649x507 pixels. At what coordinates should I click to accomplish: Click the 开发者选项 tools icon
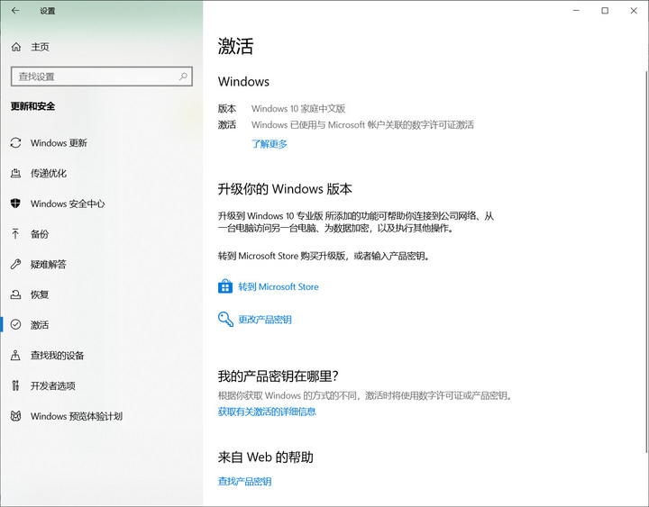15,385
